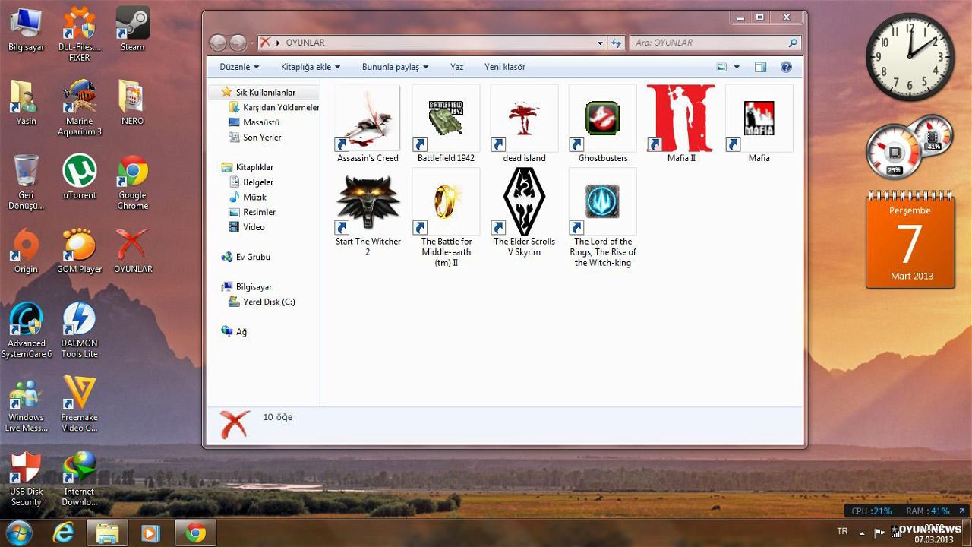Select the Yasin user folder icon
This screenshot has height=547, width=972.
pos(26,103)
